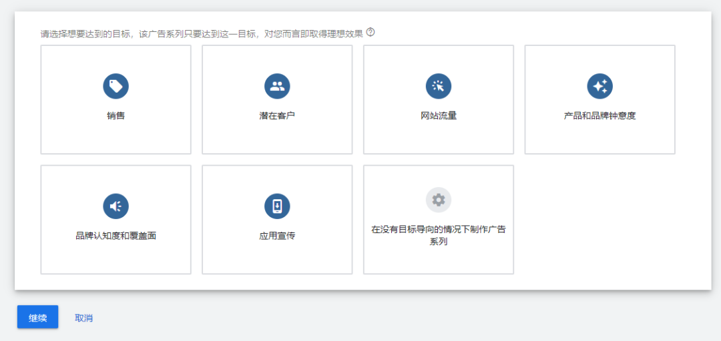Click the website traffic cursor icon

[x=439, y=87]
